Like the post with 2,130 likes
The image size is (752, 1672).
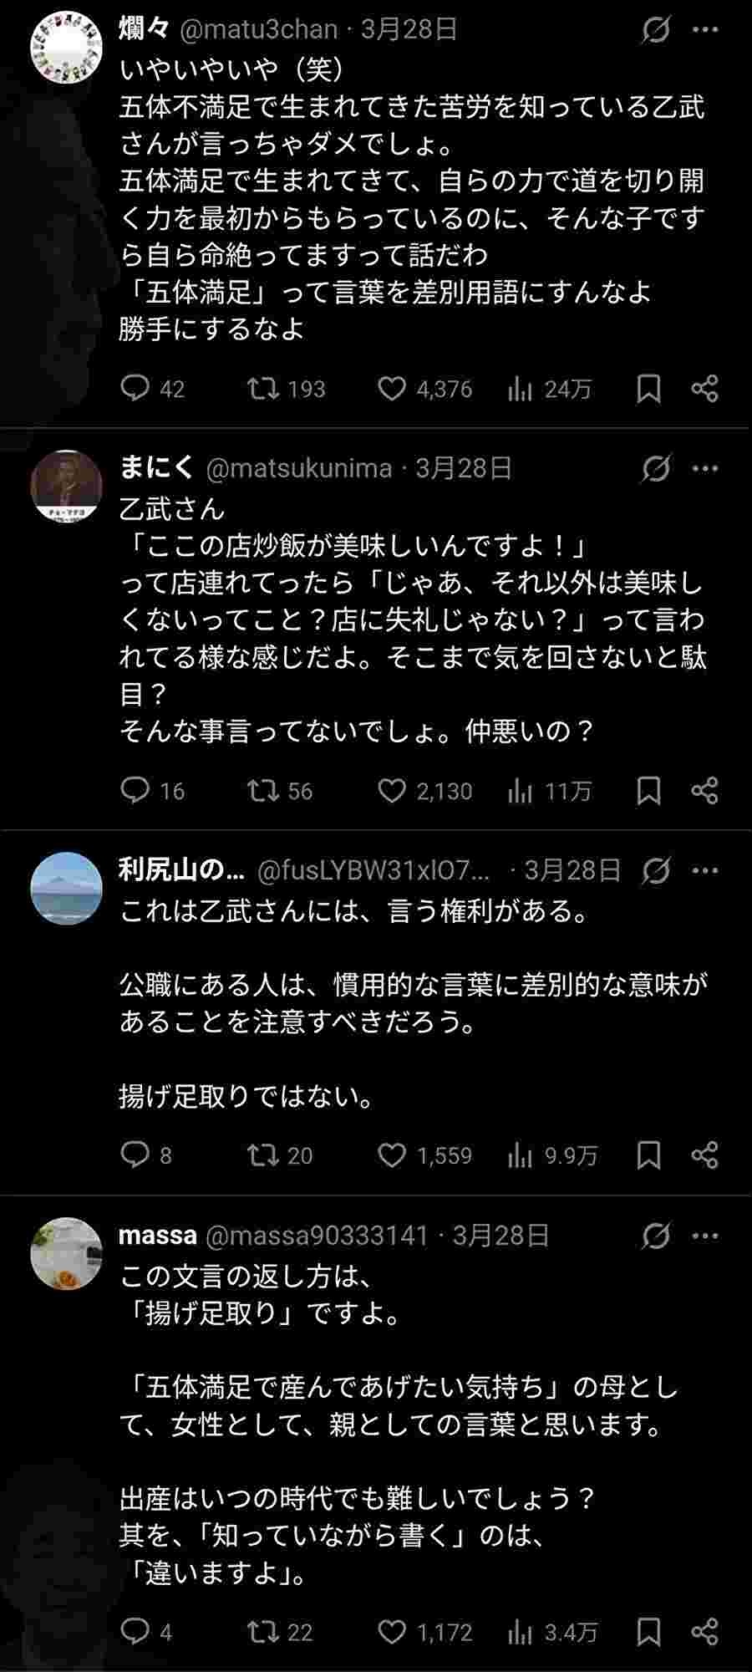click(x=391, y=791)
